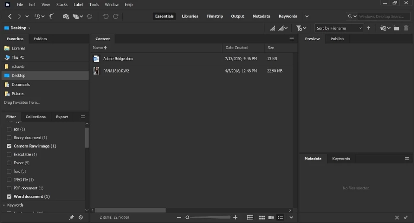
Task: Toggle ascending sort order arrow
Action: click(x=369, y=28)
